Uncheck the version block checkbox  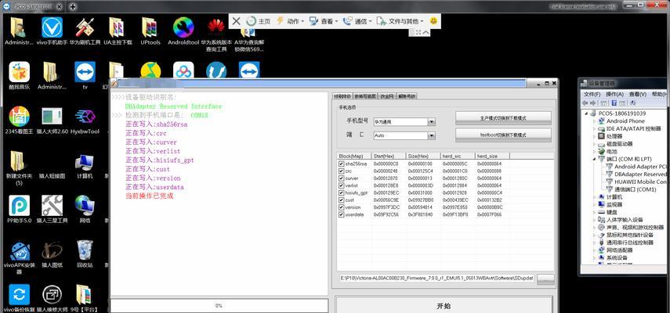pos(341,207)
